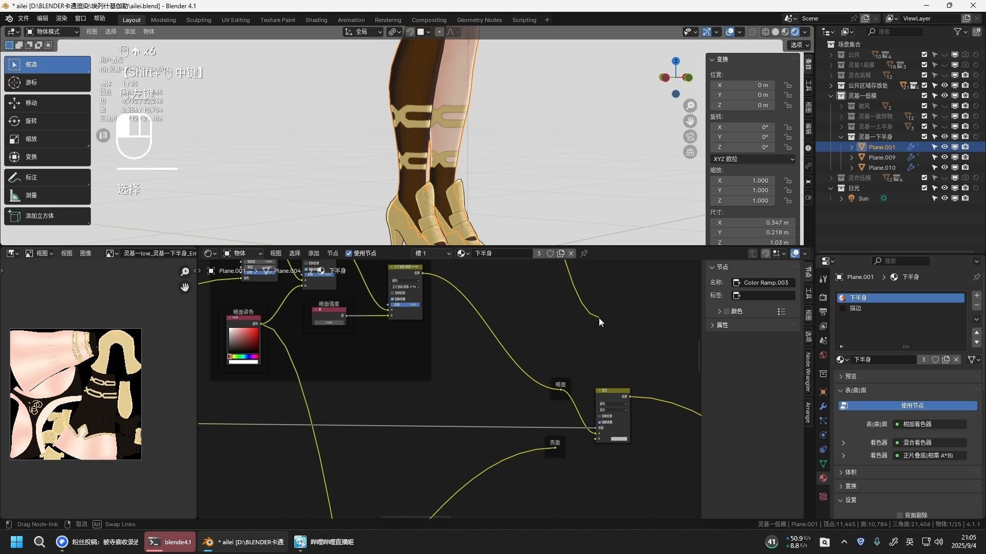Select the Box Select (框选) tool
This screenshot has width=986, height=554.
coord(47,65)
